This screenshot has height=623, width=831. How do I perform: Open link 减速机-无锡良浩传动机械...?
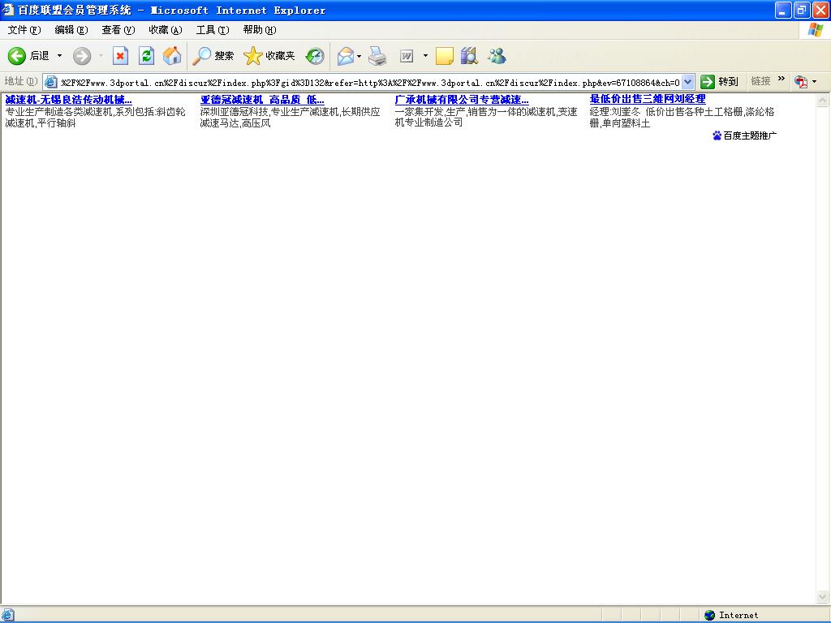pyautogui.click(x=68, y=99)
